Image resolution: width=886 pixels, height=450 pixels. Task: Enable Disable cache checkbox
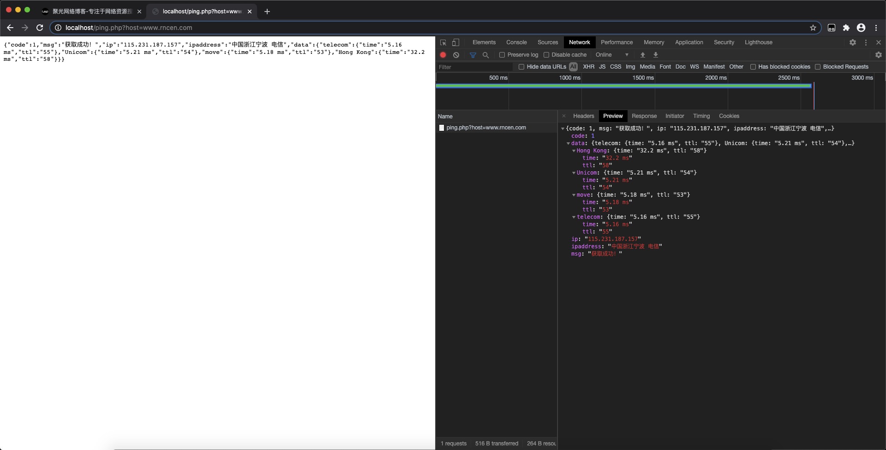coord(546,55)
